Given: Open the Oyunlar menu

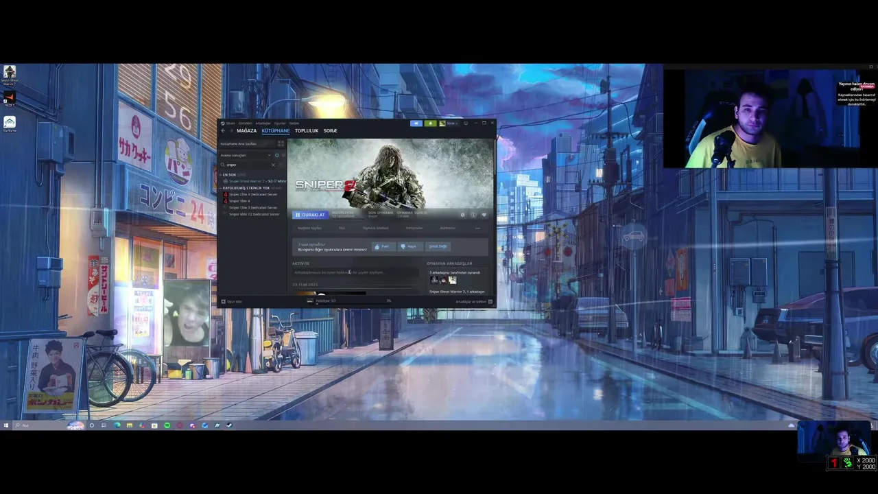Looking at the screenshot, I should point(280,123).
